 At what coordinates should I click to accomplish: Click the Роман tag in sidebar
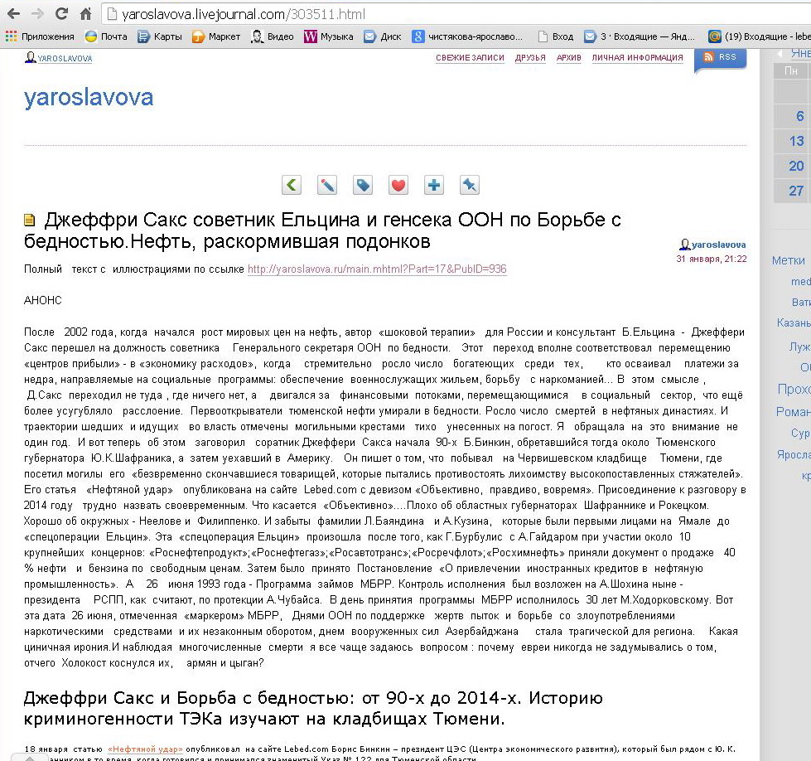click(793, 411)
